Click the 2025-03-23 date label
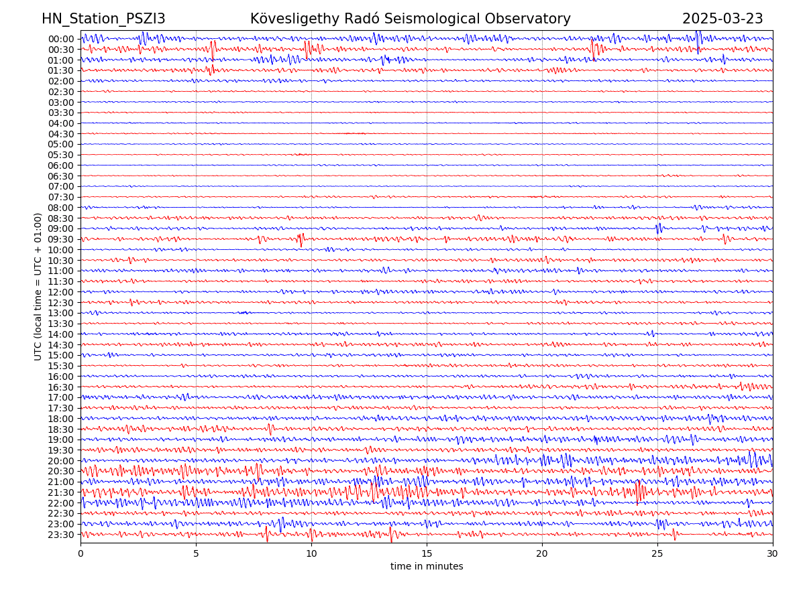 coord(722,19)
